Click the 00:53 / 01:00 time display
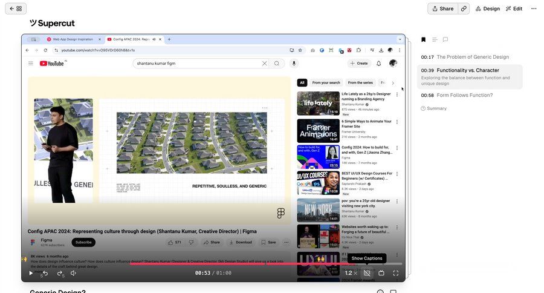Screen dimensions: 544x293 pyautogui.click(x=213, y=273)
